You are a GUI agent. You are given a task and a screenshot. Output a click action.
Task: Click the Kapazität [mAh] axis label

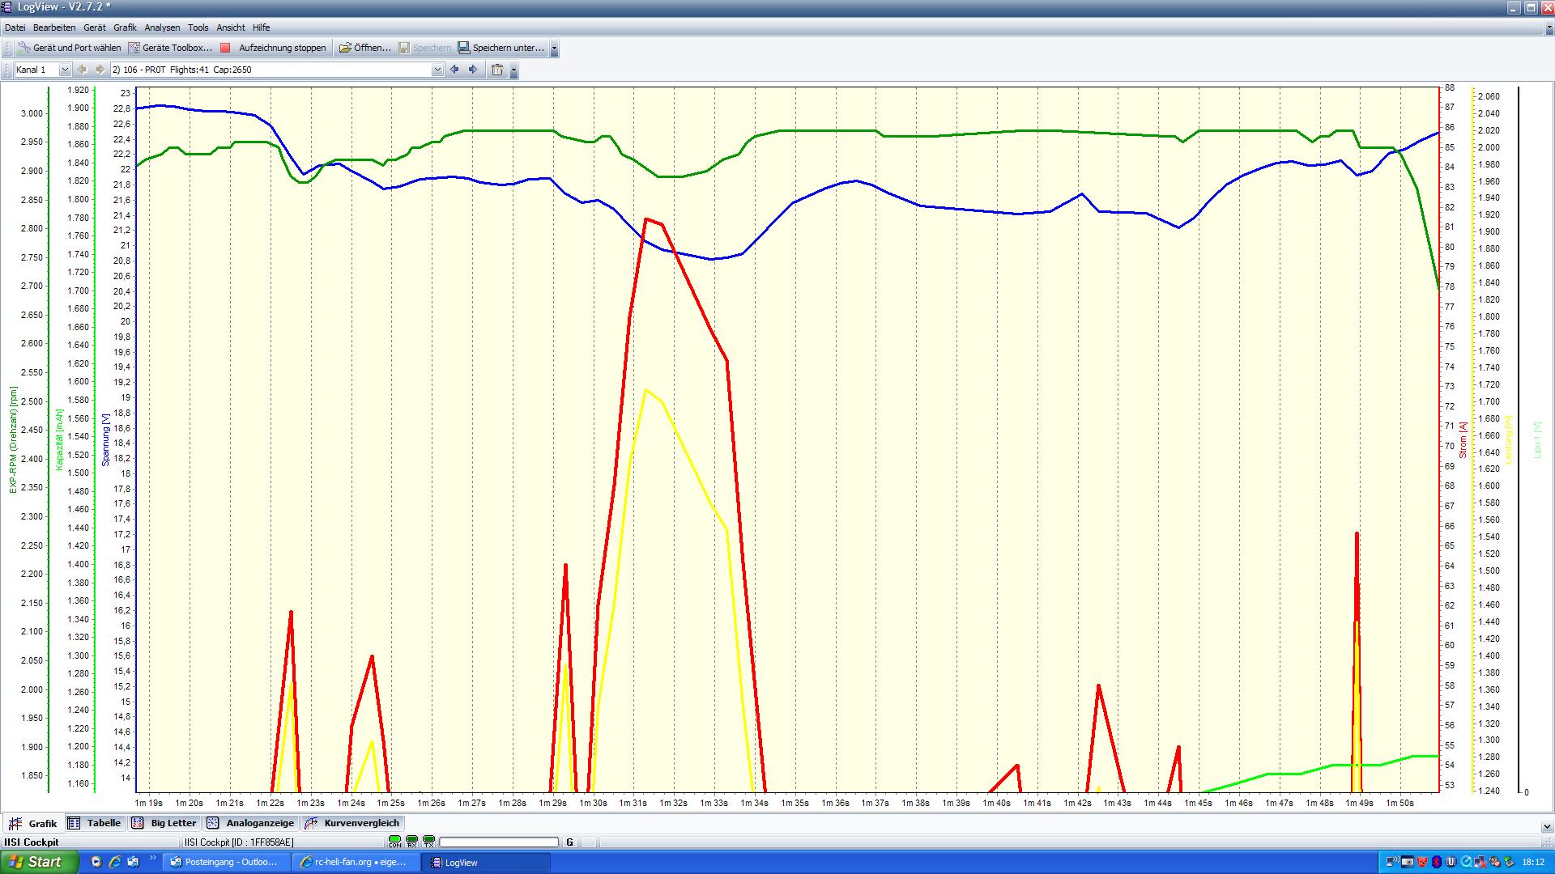pos(59,439)
